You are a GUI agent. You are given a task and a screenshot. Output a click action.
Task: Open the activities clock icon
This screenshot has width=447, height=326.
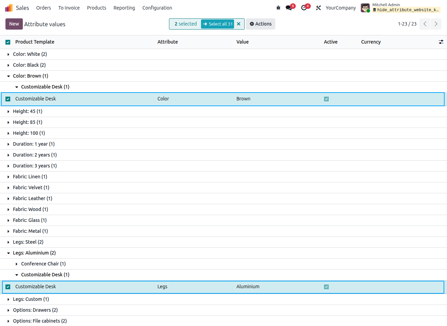tap(304, 8)
